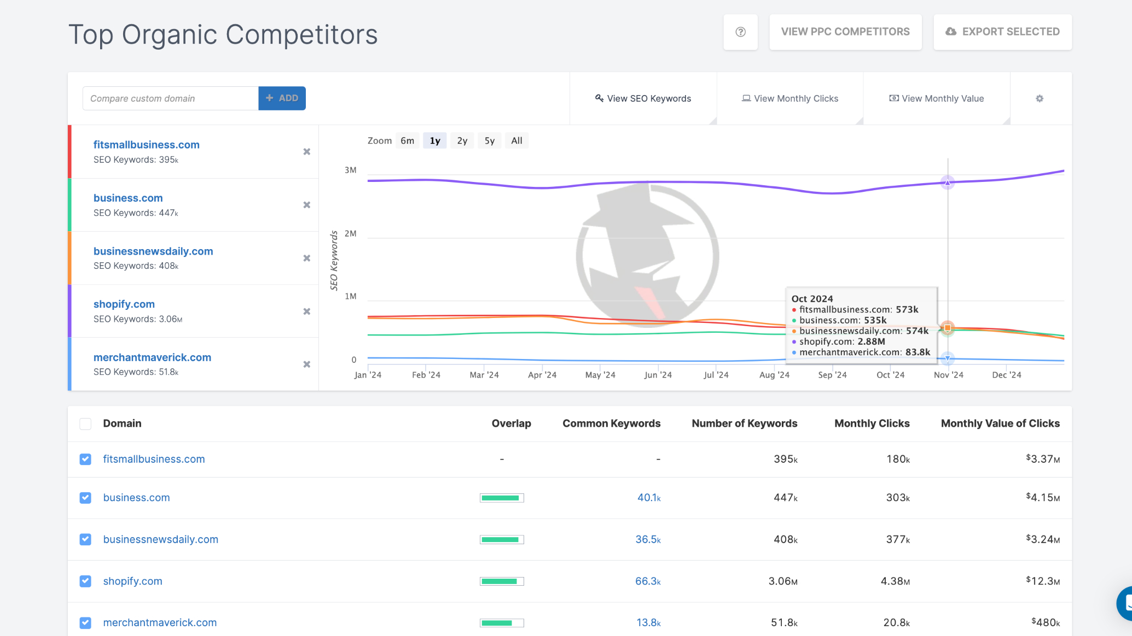Set chart zoom to 5y
Image resolution: width=1132 pixels, height=636 pixels.
[x=490, y=140]
